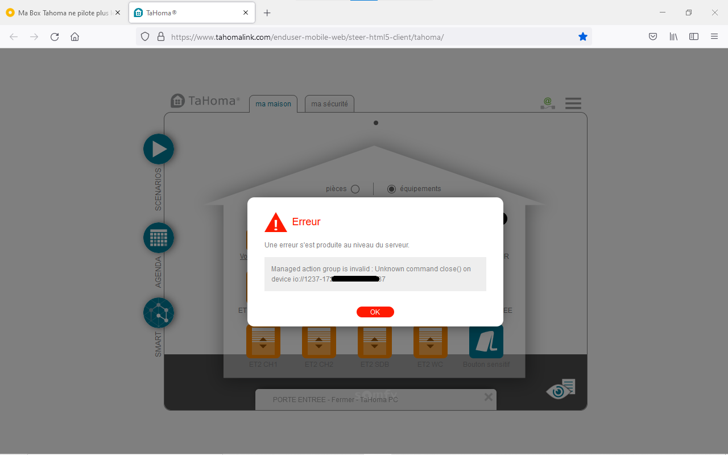Click the red warning triangle icon
The image size is (728, 455).
tap(276, 222)
